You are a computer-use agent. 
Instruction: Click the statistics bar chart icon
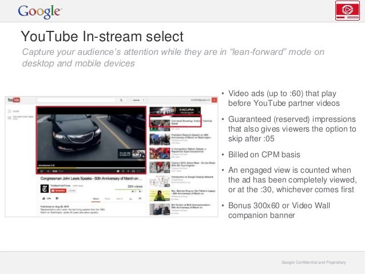(130, 199)
